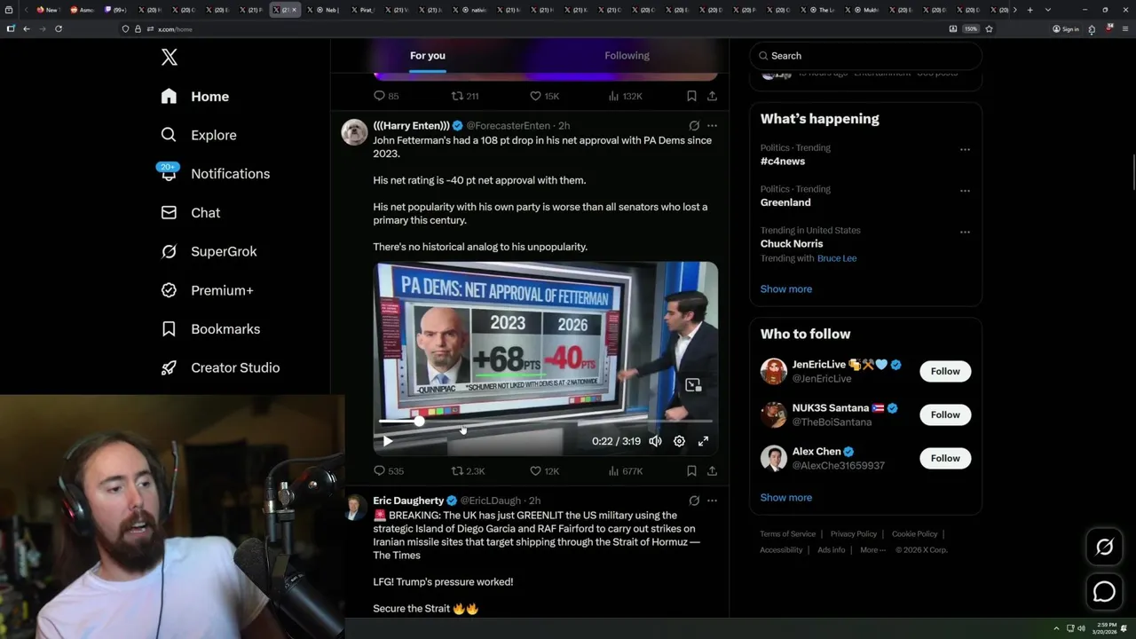Open more options on Eric Daugherty's post
This screenshot has width=1136, height=639.
pos(712,501)
